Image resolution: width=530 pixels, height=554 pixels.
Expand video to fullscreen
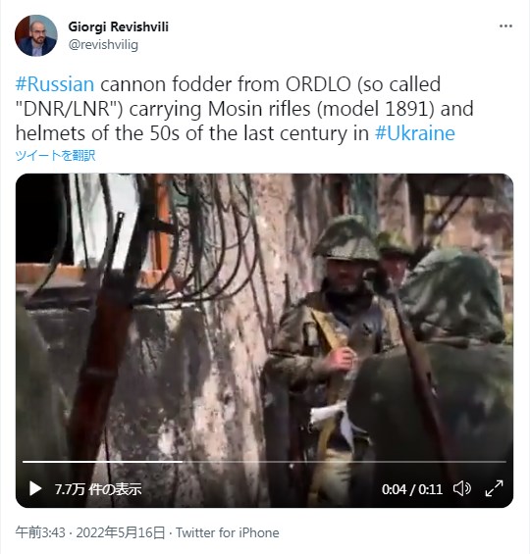(494, 488)
